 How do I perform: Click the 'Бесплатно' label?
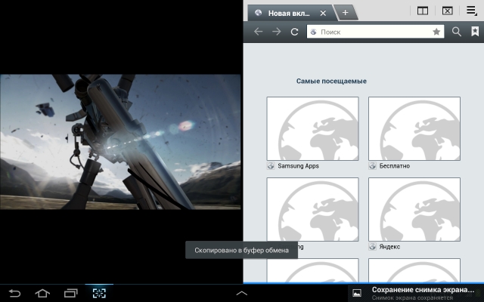click(395, 166)
